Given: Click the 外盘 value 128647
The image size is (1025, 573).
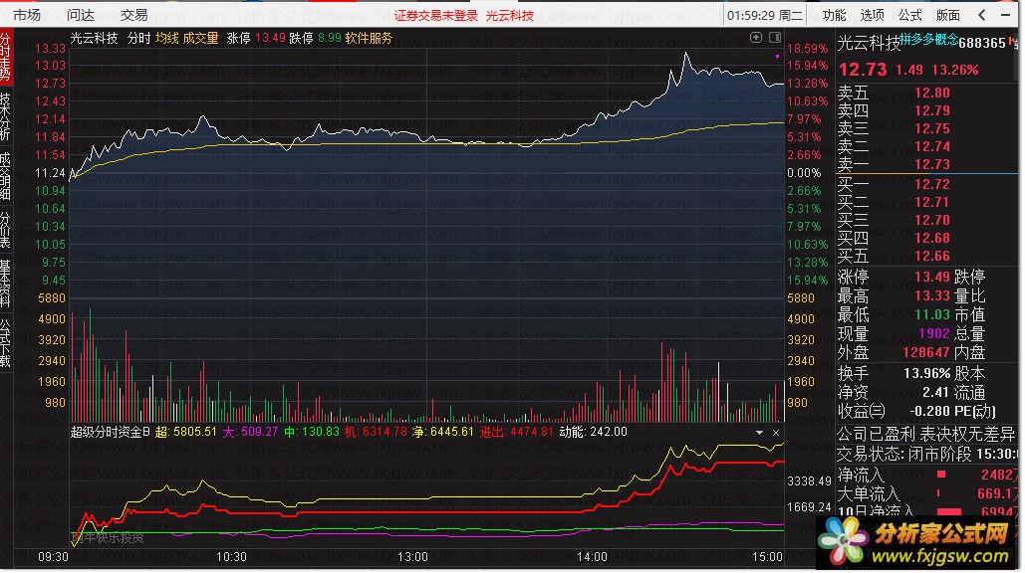Looking at the screenshot, I should click(926, 353).
